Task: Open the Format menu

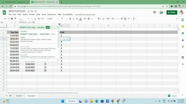Action: point(32,14)
